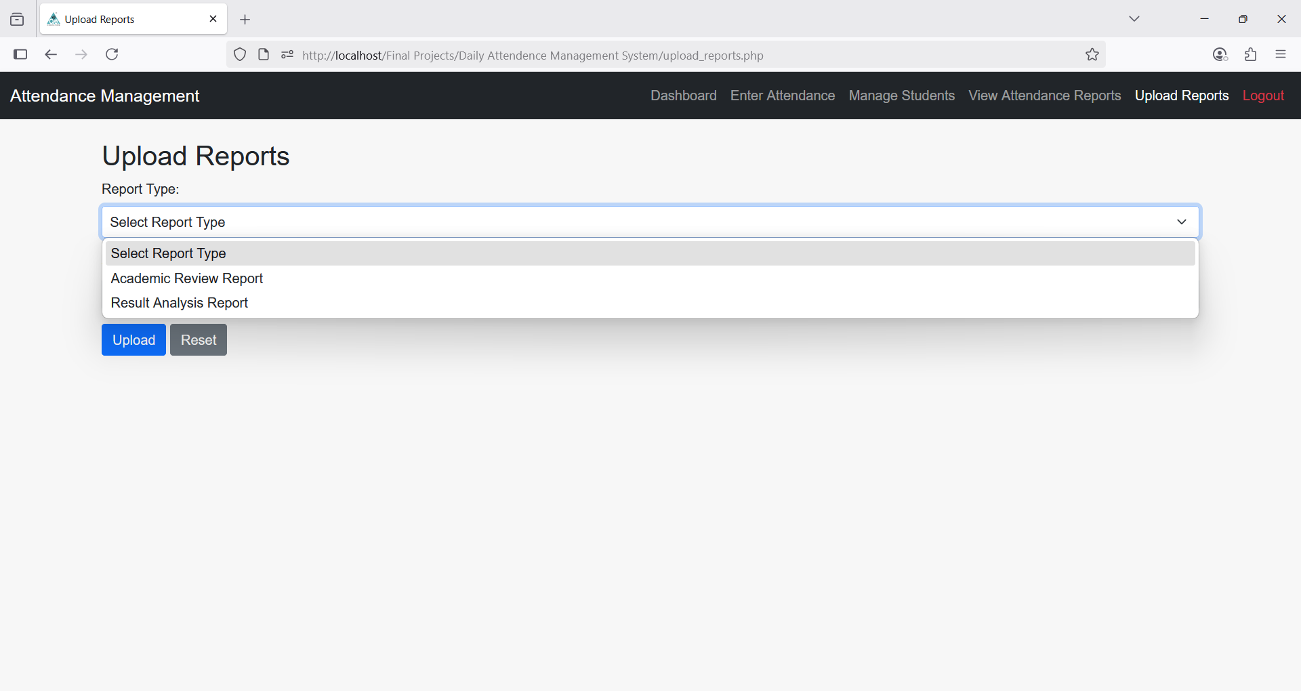
Task: Click the shield tracking protection icon
Action: (240, 55)
